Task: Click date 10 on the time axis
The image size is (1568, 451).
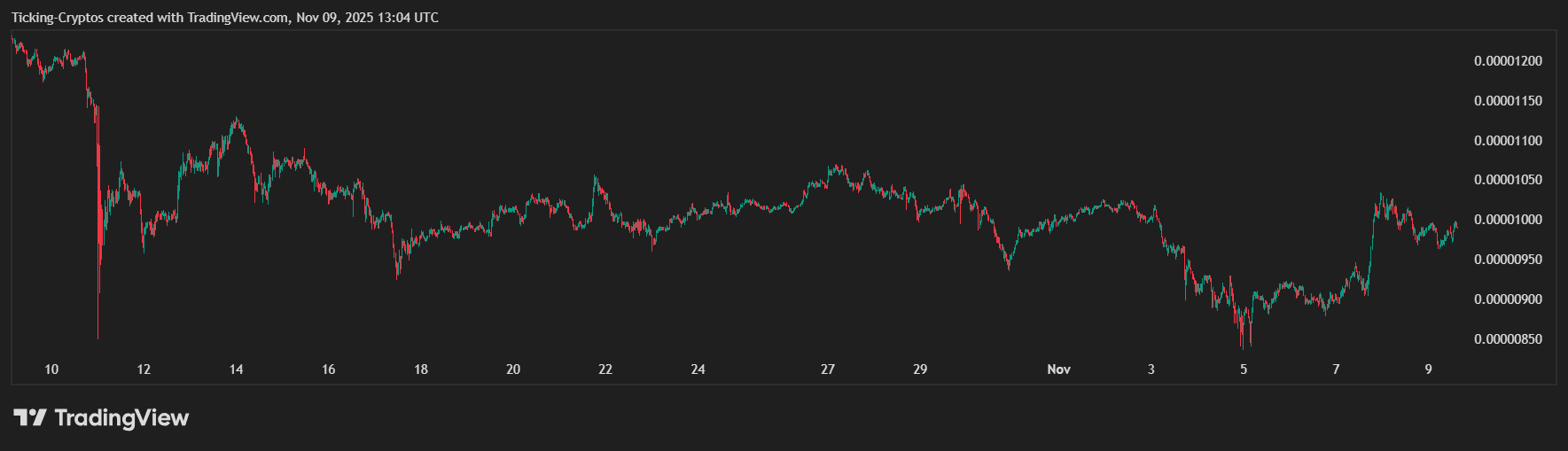Action: (51, 369)
